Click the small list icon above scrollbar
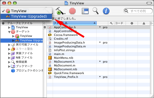The width and height of the screenshot is (154, 98). tap(45, 27)
